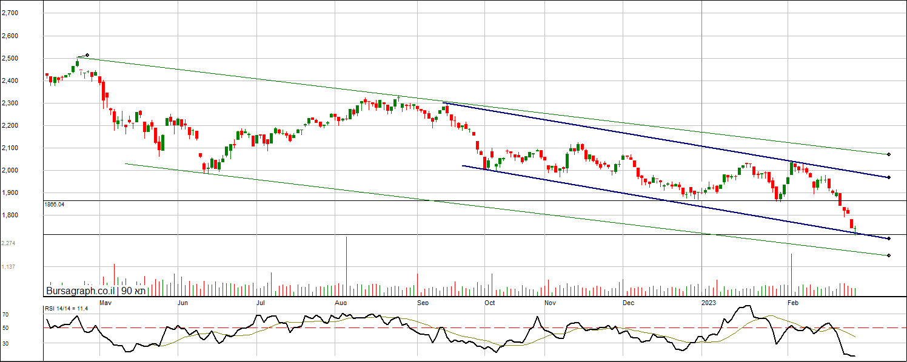
Task: Click the 2,400 price axis label
Action: point(10,81)
